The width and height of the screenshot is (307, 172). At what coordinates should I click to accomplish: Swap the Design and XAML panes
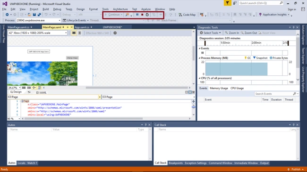tap(29, 92)
